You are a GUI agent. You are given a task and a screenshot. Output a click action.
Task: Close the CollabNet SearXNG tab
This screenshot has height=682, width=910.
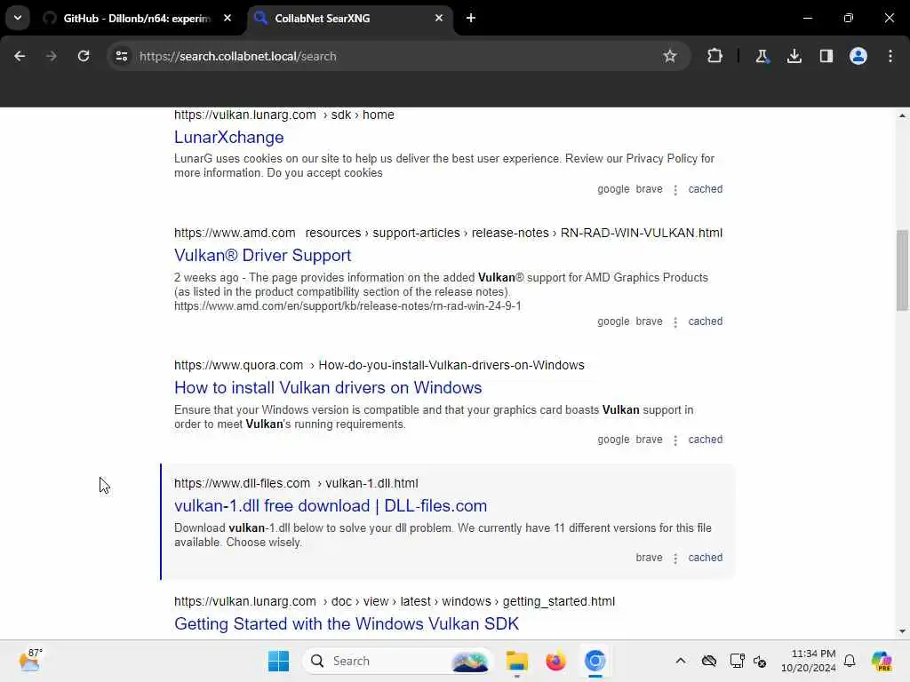pos(439,18)
